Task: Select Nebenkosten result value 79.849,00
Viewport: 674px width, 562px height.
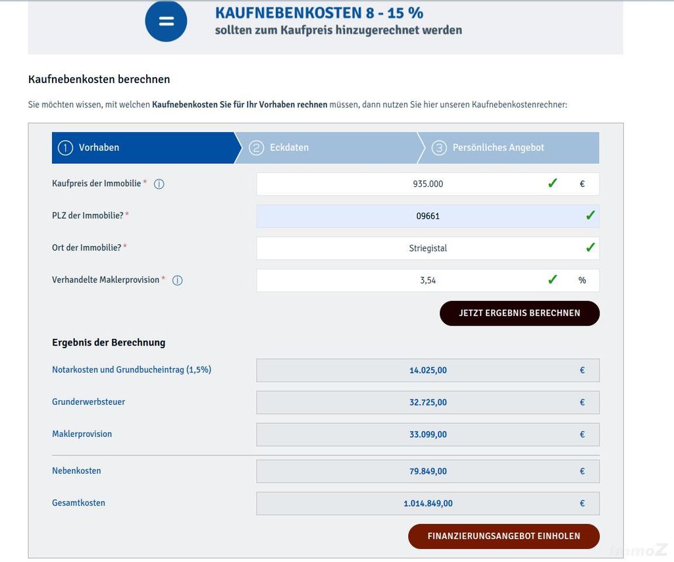Action: (x=428, y=471)
